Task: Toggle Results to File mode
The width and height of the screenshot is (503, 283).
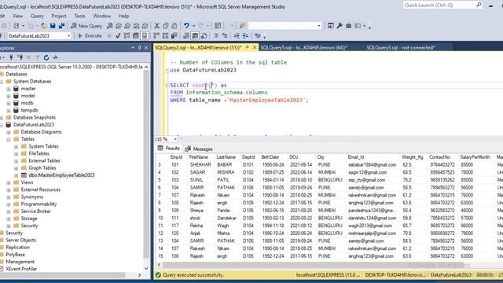Action: 204,35
